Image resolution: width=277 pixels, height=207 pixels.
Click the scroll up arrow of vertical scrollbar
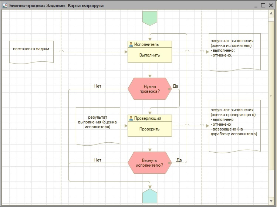point(271,13)
